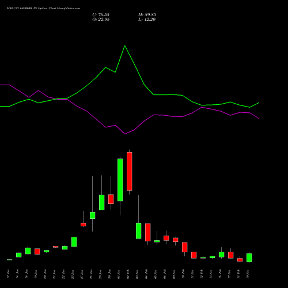The image size is (288, 288).
Task: Click the 18 Feb date label
Action: point(238,274)
